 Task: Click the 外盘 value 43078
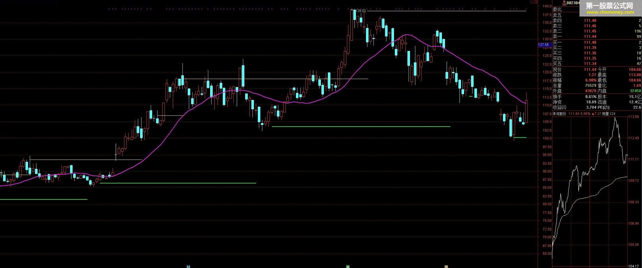[x=591, y=91]
